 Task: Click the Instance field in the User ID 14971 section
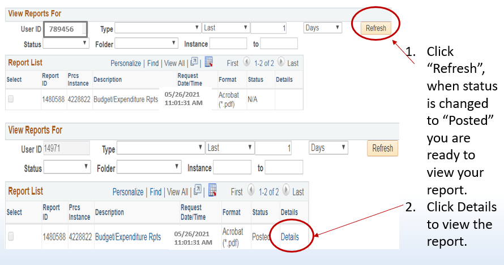pyautogui.click(x=232, y=167)
